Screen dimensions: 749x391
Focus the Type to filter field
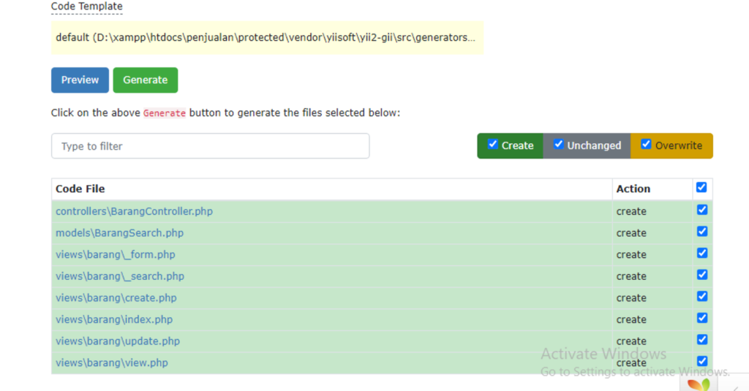210,146
